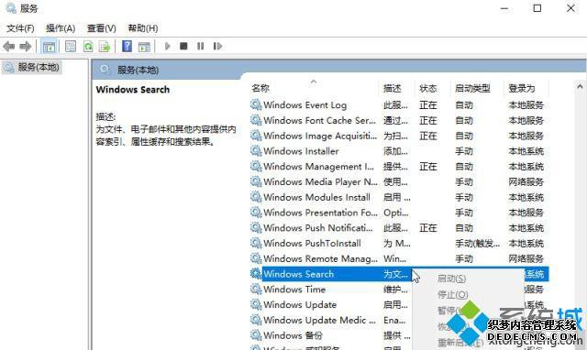This screenshot has width=587, height=350.
Task: Select the Windows Modules Install service name
Action: pyautogui.click(x=316, y=197)
